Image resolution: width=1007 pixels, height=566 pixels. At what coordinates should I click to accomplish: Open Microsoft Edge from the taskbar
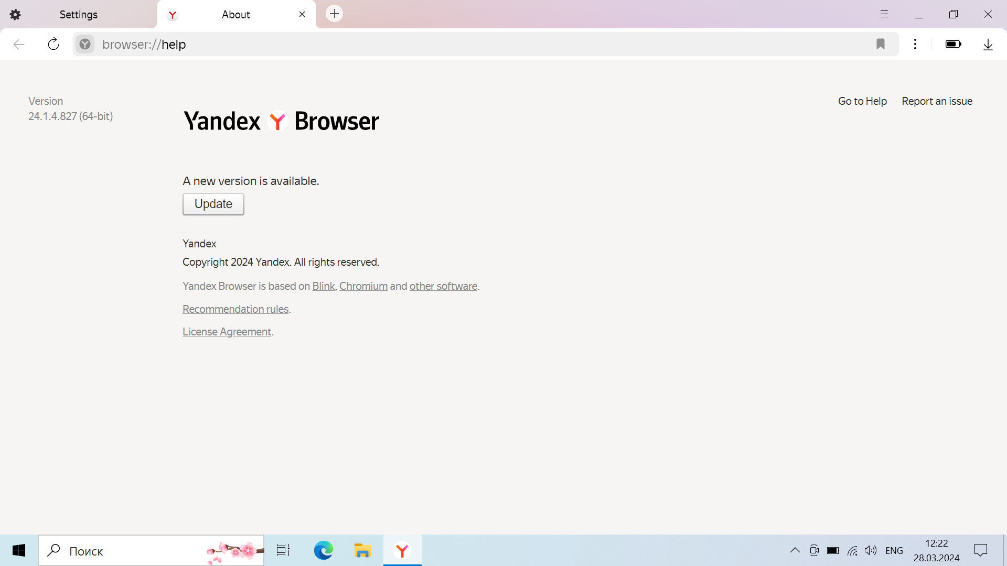click(x=324, y=550)
